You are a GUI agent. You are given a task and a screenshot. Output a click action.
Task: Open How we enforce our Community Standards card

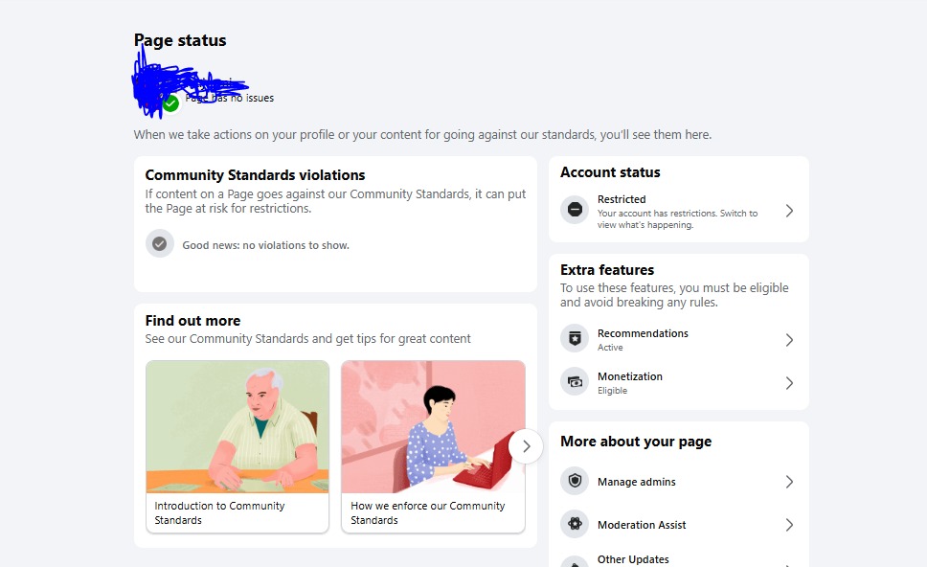(433, 447)
